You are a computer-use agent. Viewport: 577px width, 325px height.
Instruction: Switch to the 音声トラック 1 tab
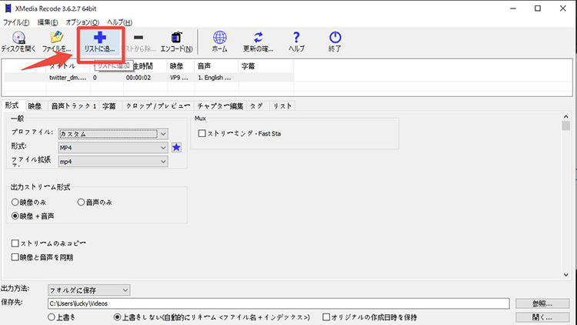[x=74, y=106]
